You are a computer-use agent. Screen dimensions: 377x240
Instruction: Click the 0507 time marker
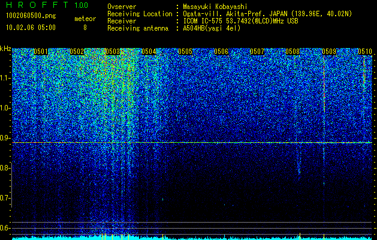(x=257, y=52)
